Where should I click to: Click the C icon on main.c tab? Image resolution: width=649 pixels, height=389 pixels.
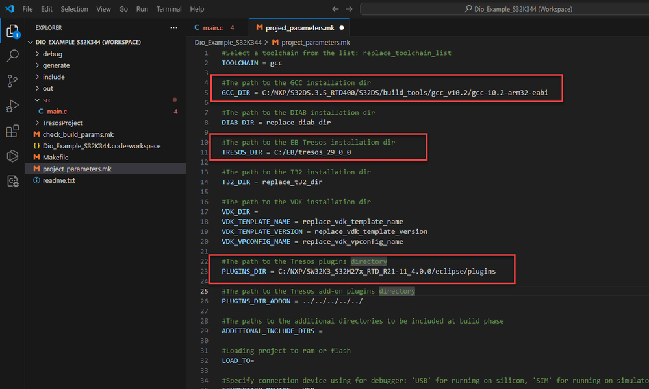pyautogui.click(x=197, y=27)
